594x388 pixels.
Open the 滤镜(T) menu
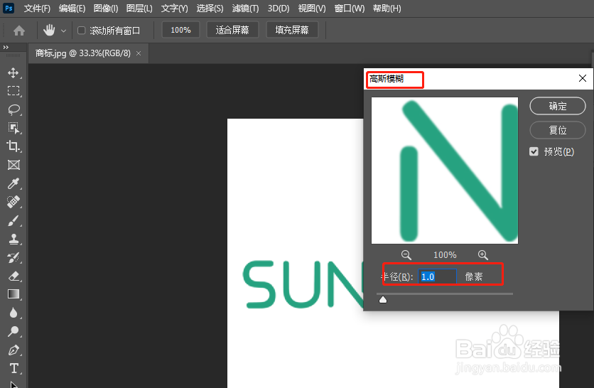coord(245,9)
